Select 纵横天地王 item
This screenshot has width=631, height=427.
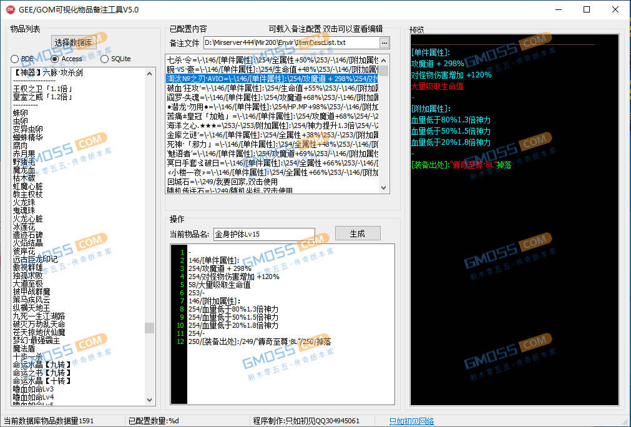click(32, 308)
